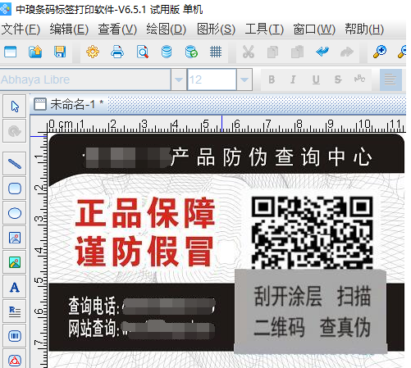Click the font size 12 field
411x368 pixels.
[212, 80]
